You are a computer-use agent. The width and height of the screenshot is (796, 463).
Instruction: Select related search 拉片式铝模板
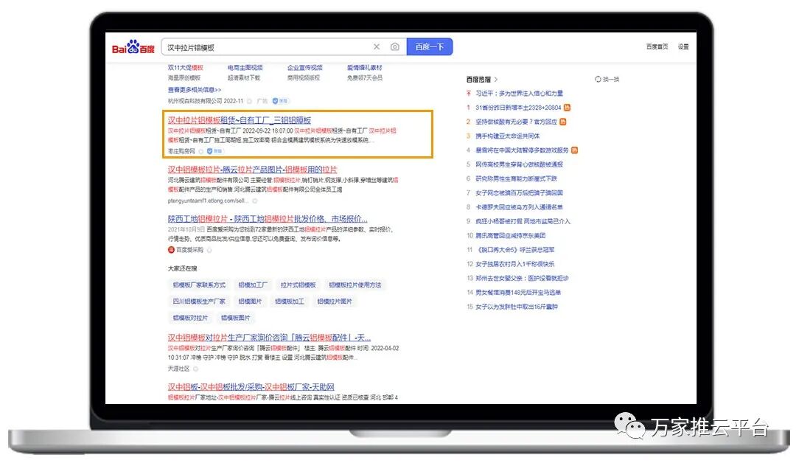(x=298, y=285)
